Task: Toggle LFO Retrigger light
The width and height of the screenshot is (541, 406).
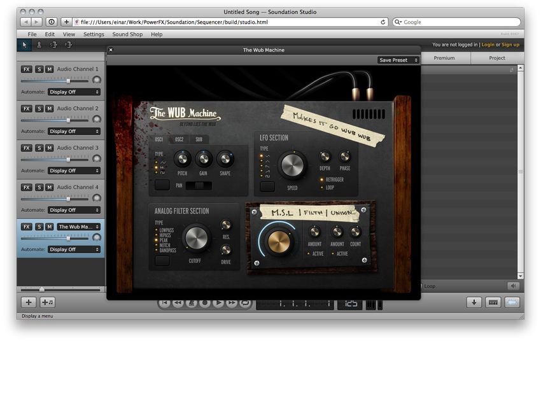Action: coord(321,179)
